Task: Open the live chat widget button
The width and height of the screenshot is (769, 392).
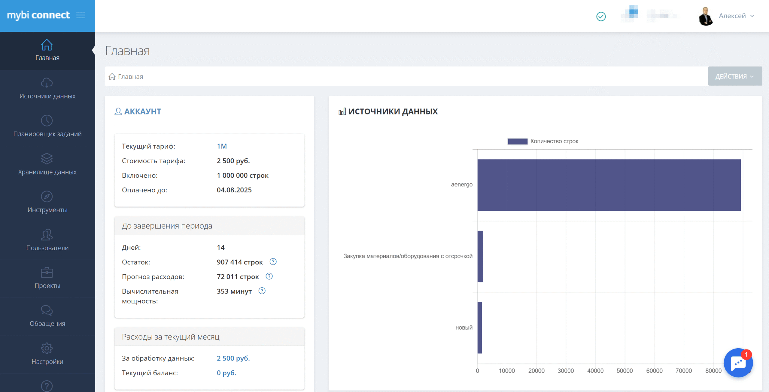Action: (738, 363)
